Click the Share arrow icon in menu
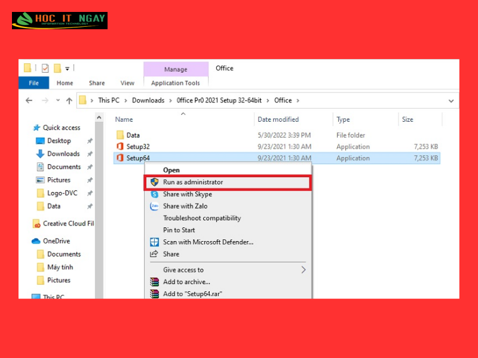This screenshot has width=478, height=358. tap(154, 254)
